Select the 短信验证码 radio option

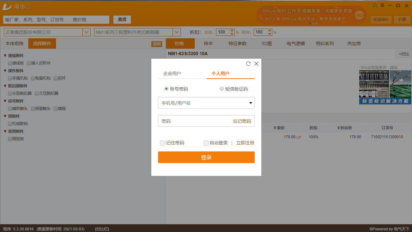[x=222, y=89]
